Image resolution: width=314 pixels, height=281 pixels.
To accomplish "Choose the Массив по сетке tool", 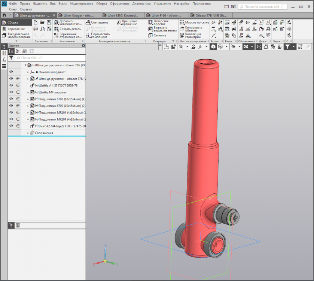I will pos(193,22).
